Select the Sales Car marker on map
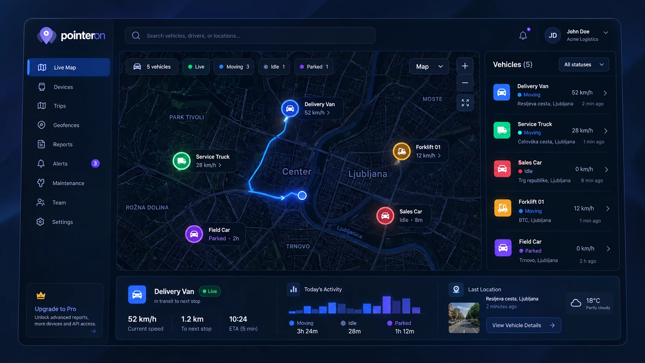The image size is (645, 363). click(385, 216)
